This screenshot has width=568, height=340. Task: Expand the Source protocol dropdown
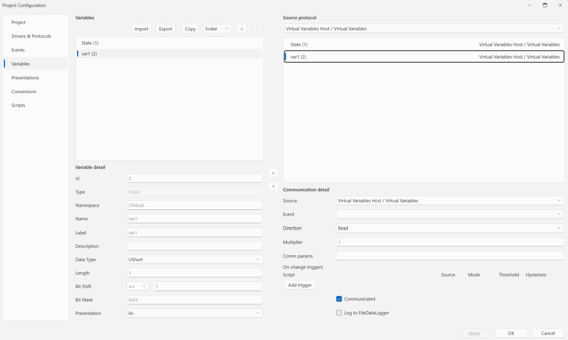[424, 28]
